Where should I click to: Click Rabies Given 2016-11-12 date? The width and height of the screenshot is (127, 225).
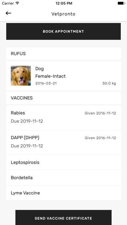100,113
